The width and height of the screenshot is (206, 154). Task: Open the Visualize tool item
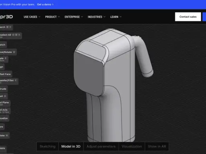coord(4,118)
